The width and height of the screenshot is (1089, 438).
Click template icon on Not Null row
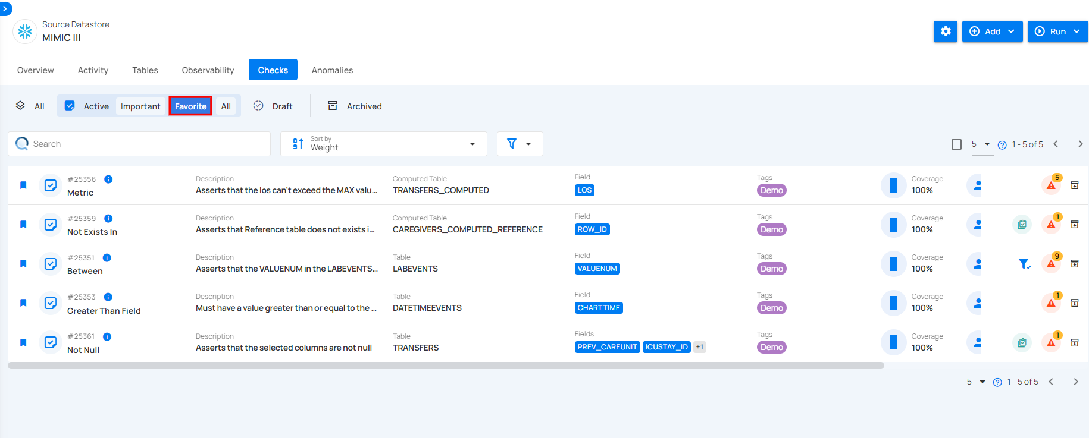1022,342
